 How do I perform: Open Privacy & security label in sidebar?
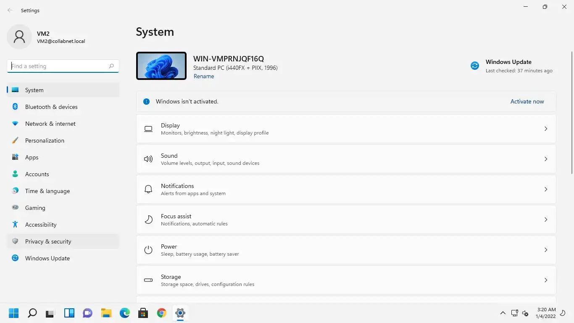[48, 241]
